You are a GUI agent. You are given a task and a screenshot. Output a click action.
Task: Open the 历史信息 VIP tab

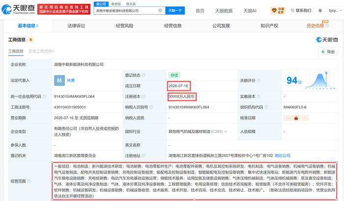(x=315, y=25)
